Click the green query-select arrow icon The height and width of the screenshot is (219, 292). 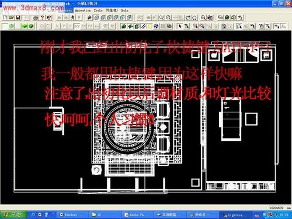(187, 26)
